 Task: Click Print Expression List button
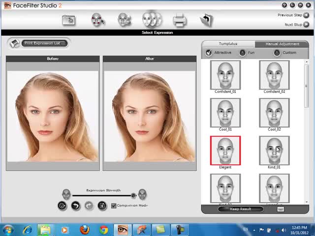point(45,43)
